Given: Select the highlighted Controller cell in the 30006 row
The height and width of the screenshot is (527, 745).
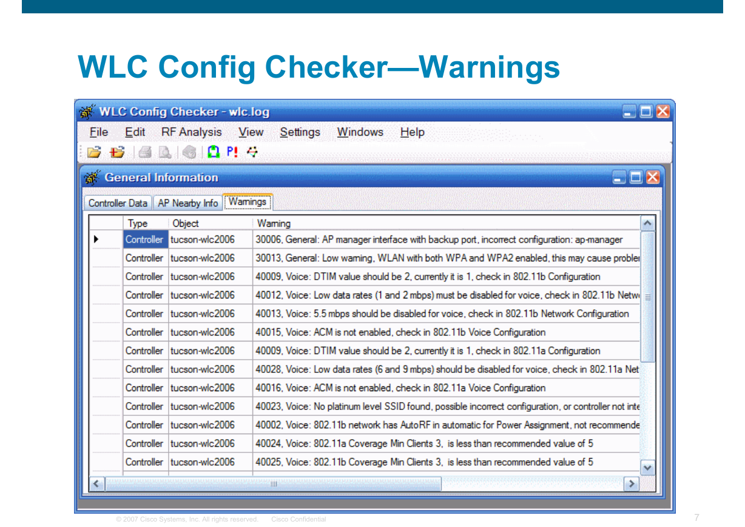Looking at the screenshot, I should (146, 240).
